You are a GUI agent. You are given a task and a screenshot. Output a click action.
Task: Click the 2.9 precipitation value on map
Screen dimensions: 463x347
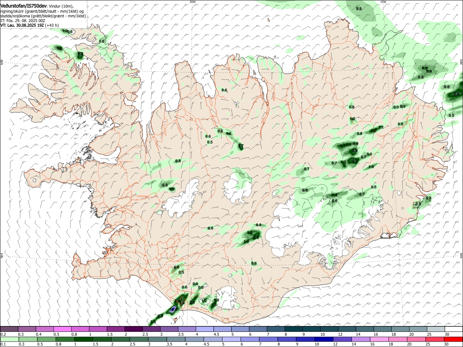[355, 151]
